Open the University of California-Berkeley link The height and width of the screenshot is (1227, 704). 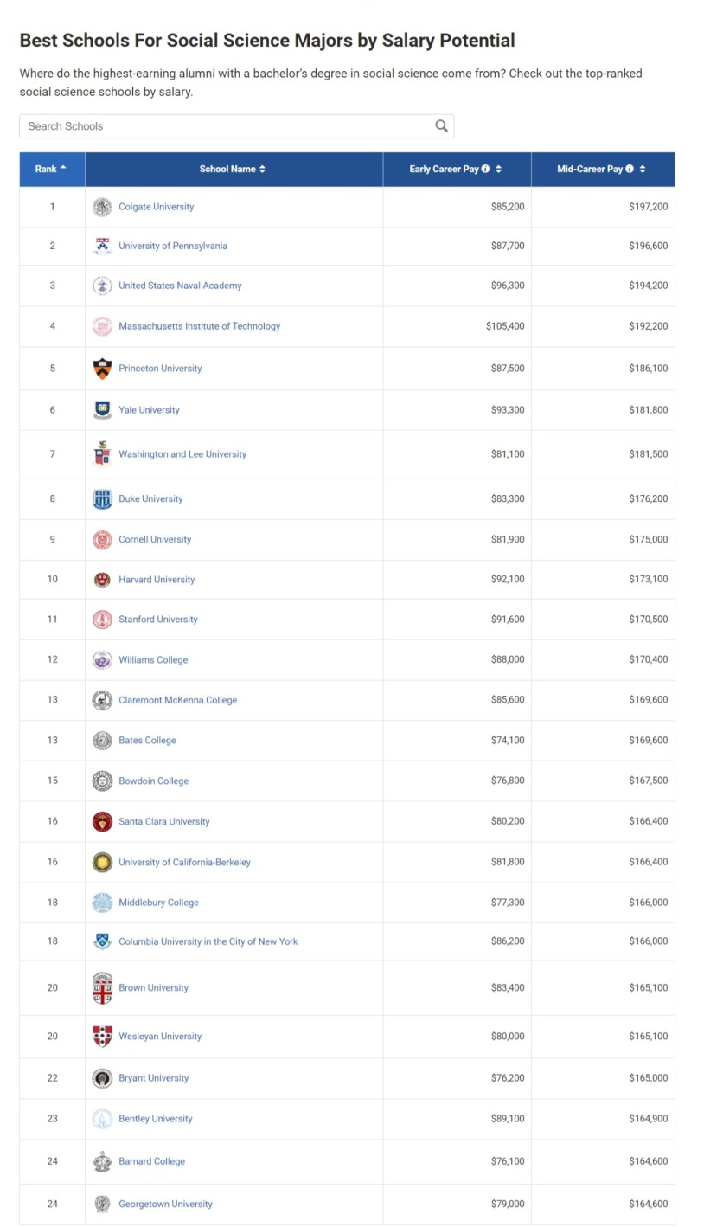pyautogui.click(x=184, y=863)
